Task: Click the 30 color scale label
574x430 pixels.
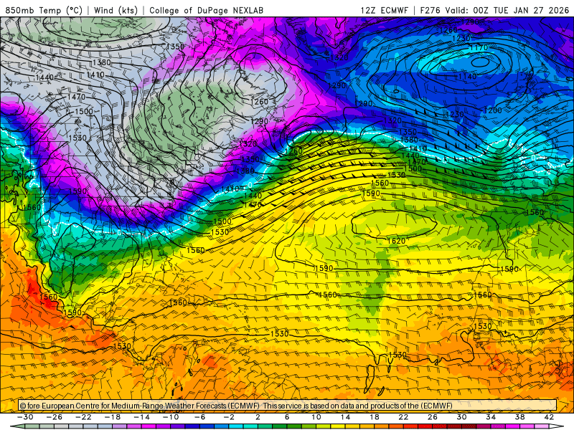Action: (x=461, y=417)
